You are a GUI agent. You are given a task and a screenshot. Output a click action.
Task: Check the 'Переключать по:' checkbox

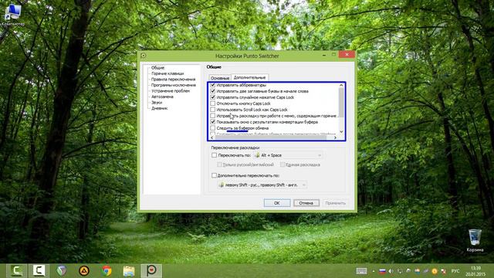click(215, 155)
